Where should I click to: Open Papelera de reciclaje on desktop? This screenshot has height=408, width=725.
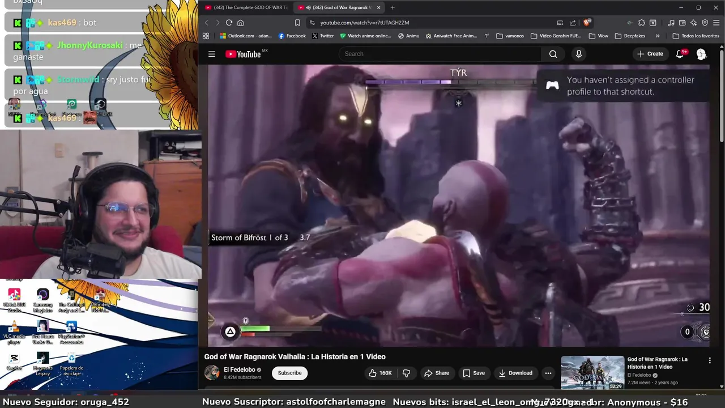pyautogui.click(x=71, y=364)
